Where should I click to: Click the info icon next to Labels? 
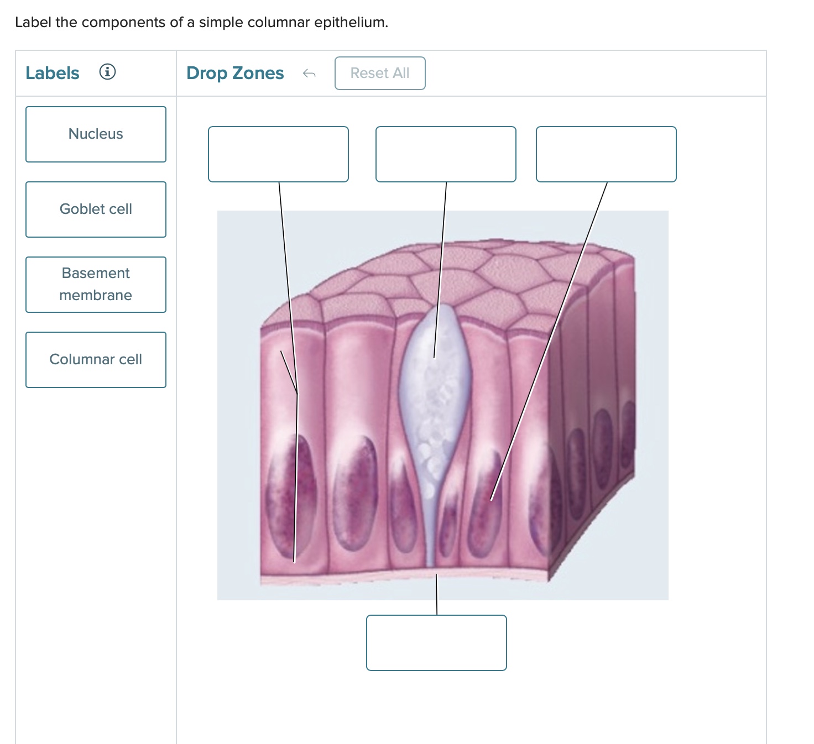107,72
